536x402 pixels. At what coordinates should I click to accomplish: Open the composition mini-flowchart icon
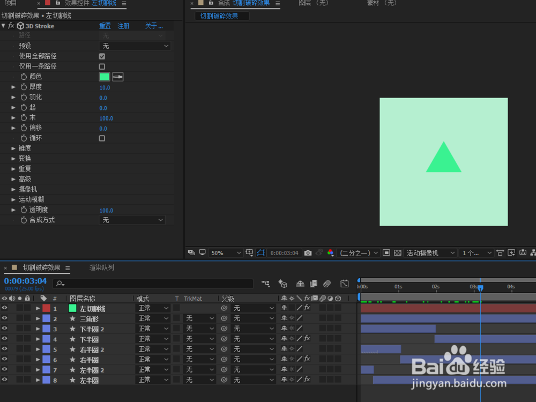(x=266, y=284)
